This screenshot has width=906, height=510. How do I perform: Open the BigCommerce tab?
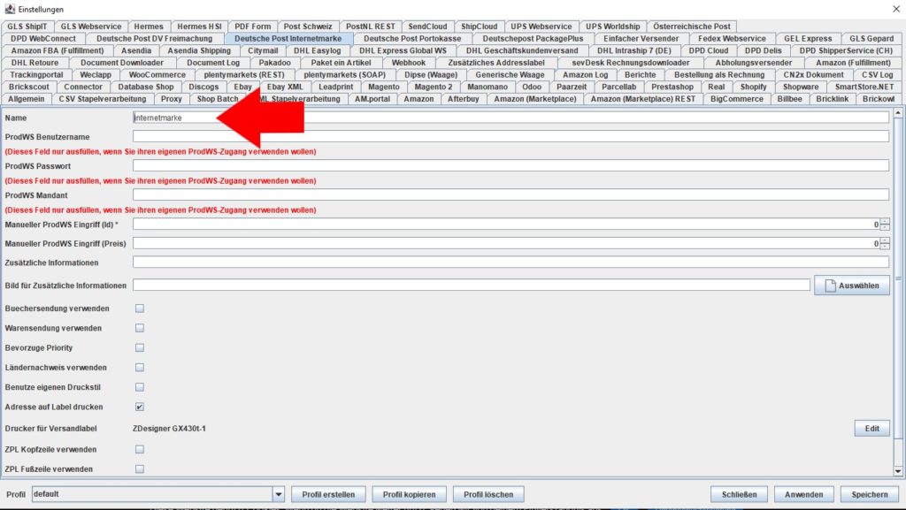[x=737, y=99]
